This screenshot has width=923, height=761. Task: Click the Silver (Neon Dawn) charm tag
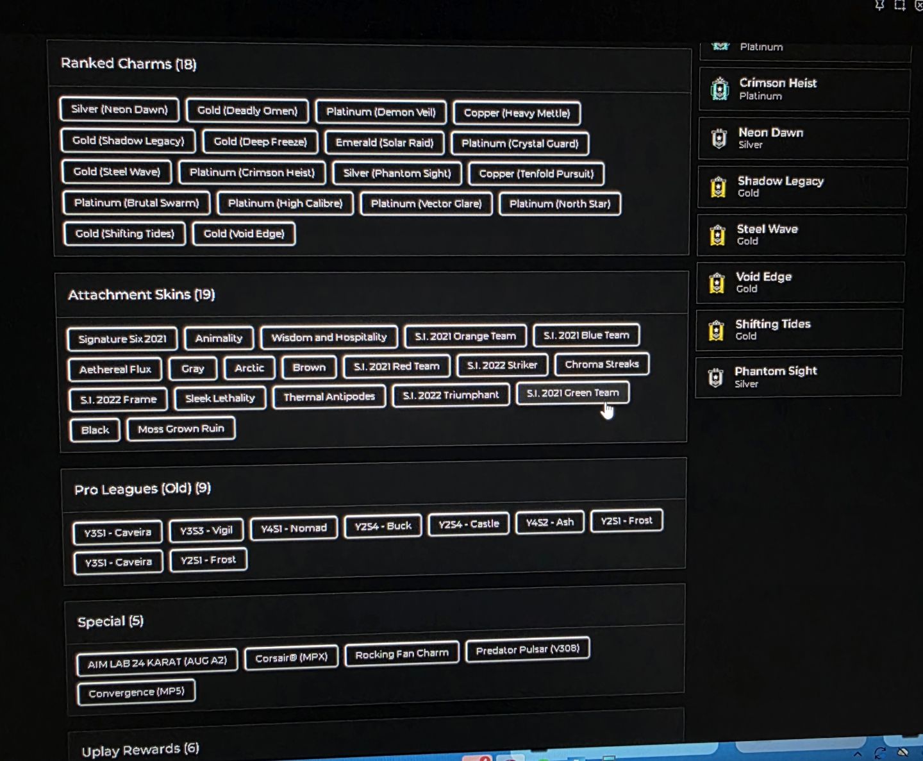click(119, 109)
